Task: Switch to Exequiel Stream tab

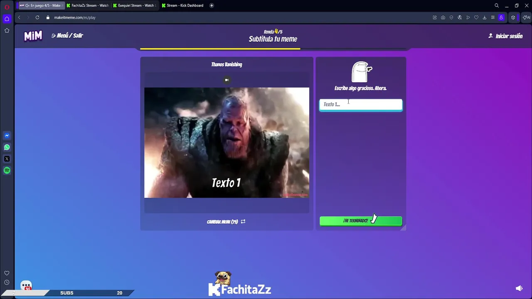Action: pyautogui.click(x=134, y=5)
